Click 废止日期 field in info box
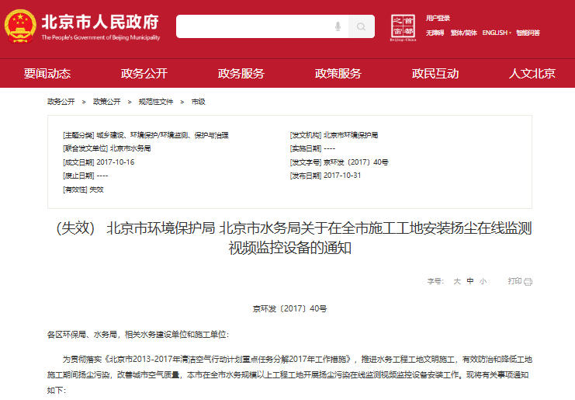The width and height of the screenshot is (575, 400). tap(85, 176)
